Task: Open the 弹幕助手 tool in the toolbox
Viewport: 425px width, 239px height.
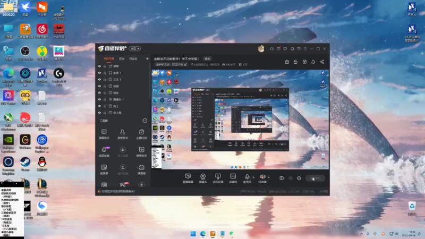Action: click(x=104, y=134)
